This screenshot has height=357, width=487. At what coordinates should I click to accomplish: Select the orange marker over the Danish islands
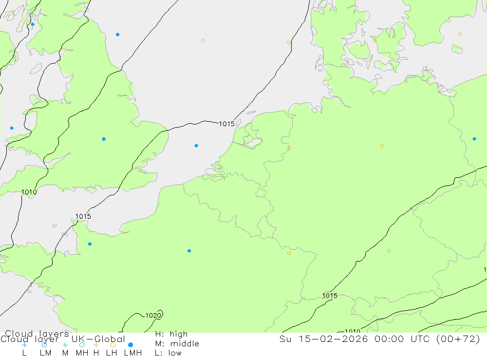click(375, 41)
